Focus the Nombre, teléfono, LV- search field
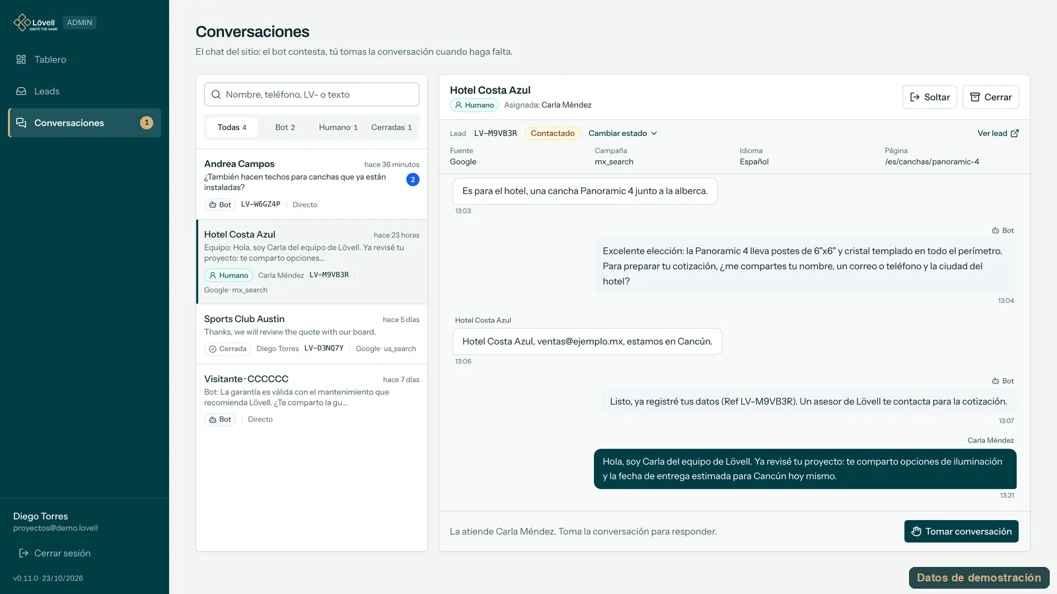The width and height of the screenshot is (1057, 594). [x=312, y=94]
